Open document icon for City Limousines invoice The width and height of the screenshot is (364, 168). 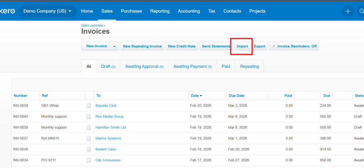click(89, 160)
